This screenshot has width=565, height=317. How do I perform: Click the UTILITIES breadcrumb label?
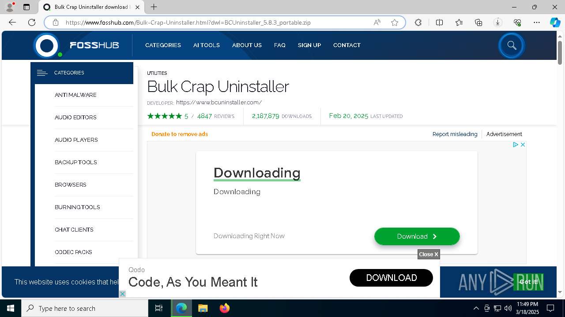tap(157, 73)
